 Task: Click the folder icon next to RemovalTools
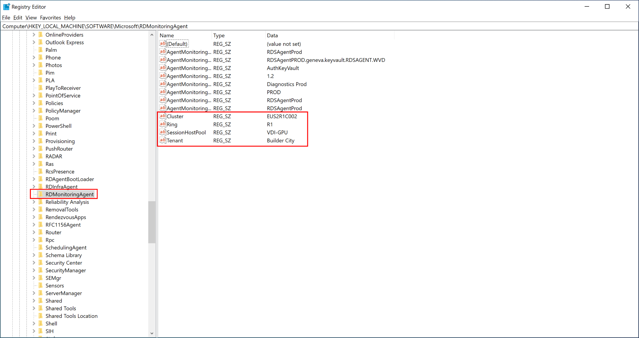click(41, 209)
